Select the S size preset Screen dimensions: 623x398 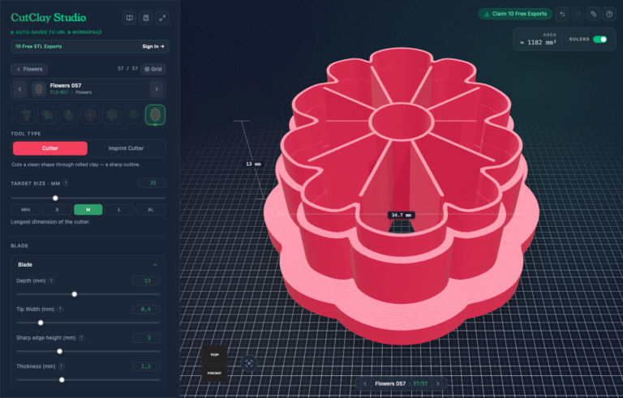57,210
